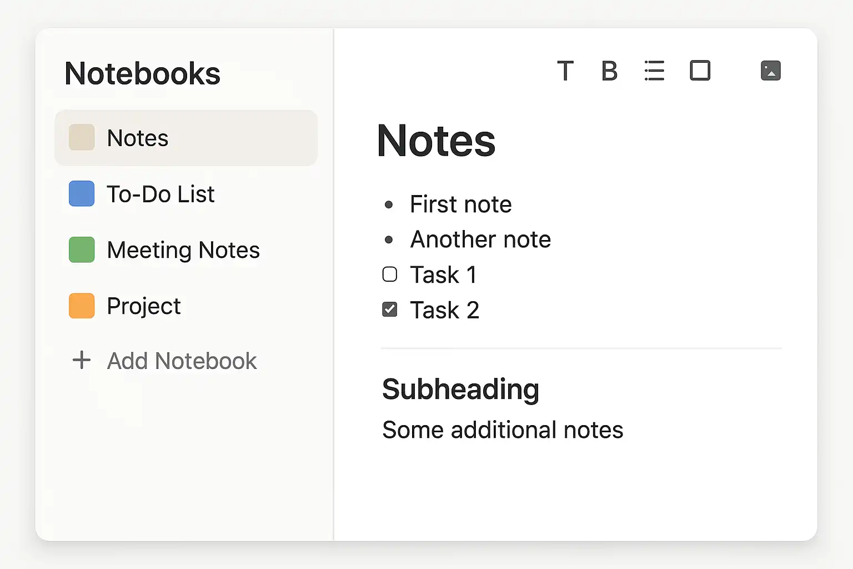Click the checkbox square toolbar icon

click(700, 71)
